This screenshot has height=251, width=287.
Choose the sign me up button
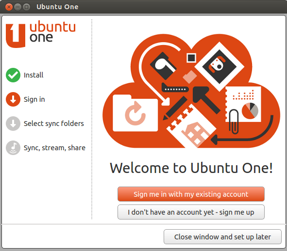pos(191,212)
